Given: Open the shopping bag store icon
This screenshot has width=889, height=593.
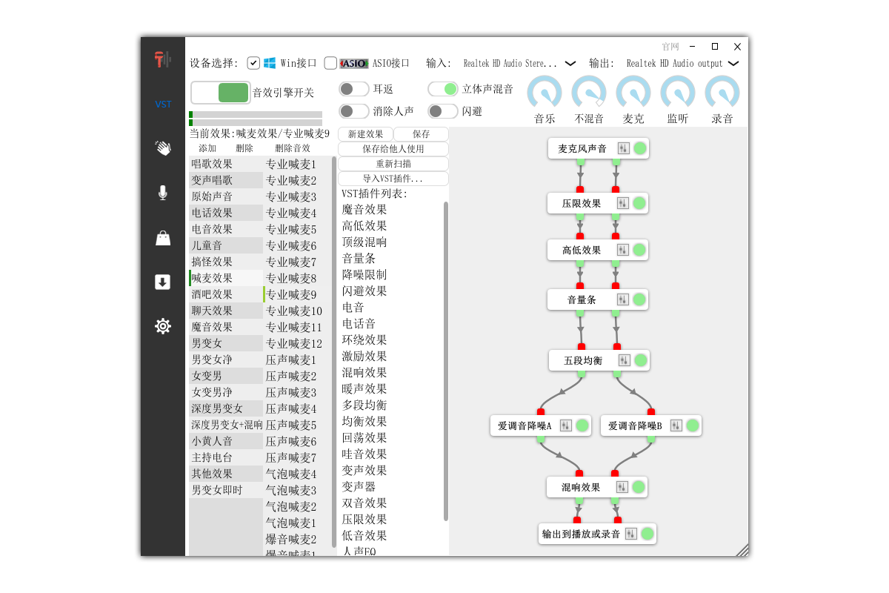Looking at the screenshot, I should tap(163, 238).
